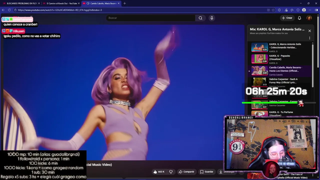The width and height of the screenshot is (320, 180).
Task: Mute tab via speaker icon on Camila Cabello tab
Action: (x=88, y=3)
